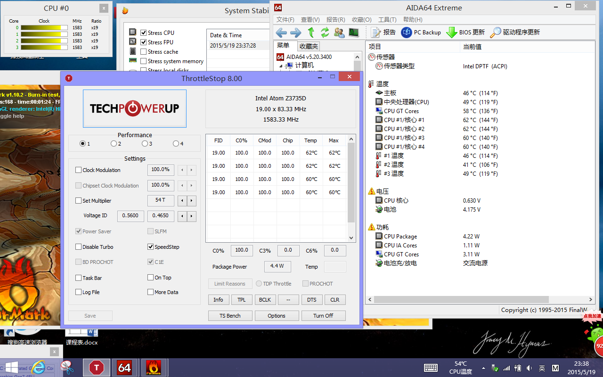Click the TechPowerUp logo in ThrottleStop
Viewport: 603px width, 377px height.
pyautogui.click(x=135, y=108)
